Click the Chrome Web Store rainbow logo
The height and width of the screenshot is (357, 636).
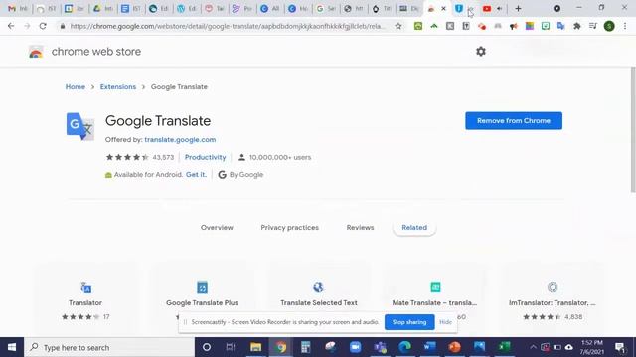pyautogui.click(x=36, y=52)
